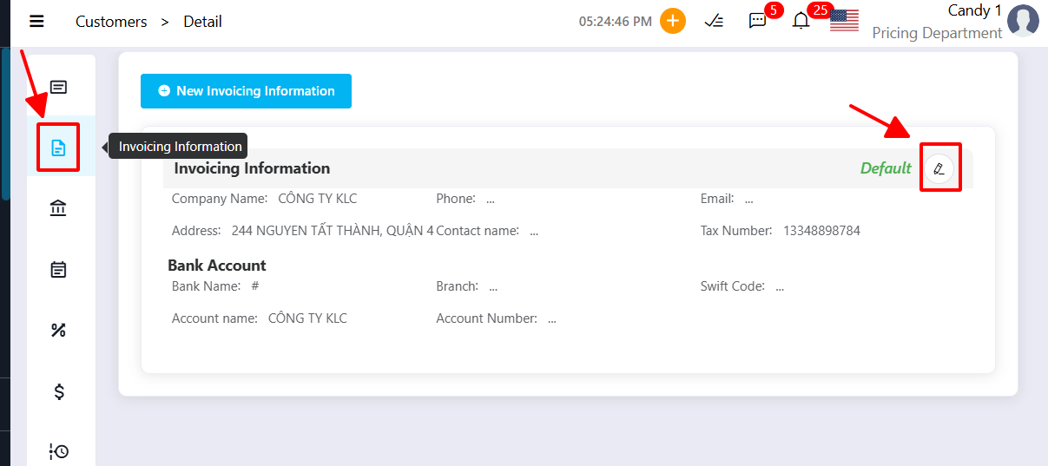Click the Email label
The height and width of the screenshot is (466, 1048).
[718, 199]
